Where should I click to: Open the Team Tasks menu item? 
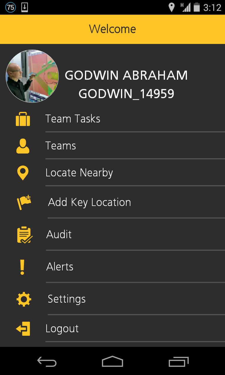pos(112,119)
